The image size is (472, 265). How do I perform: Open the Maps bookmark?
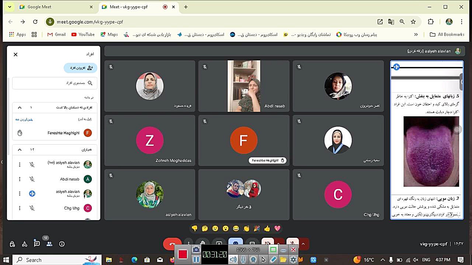point(109,35)
